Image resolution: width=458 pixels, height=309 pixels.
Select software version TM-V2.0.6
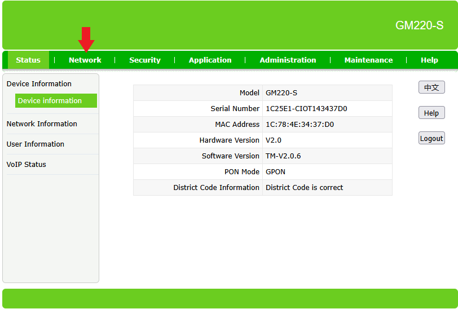coord(283,156)
